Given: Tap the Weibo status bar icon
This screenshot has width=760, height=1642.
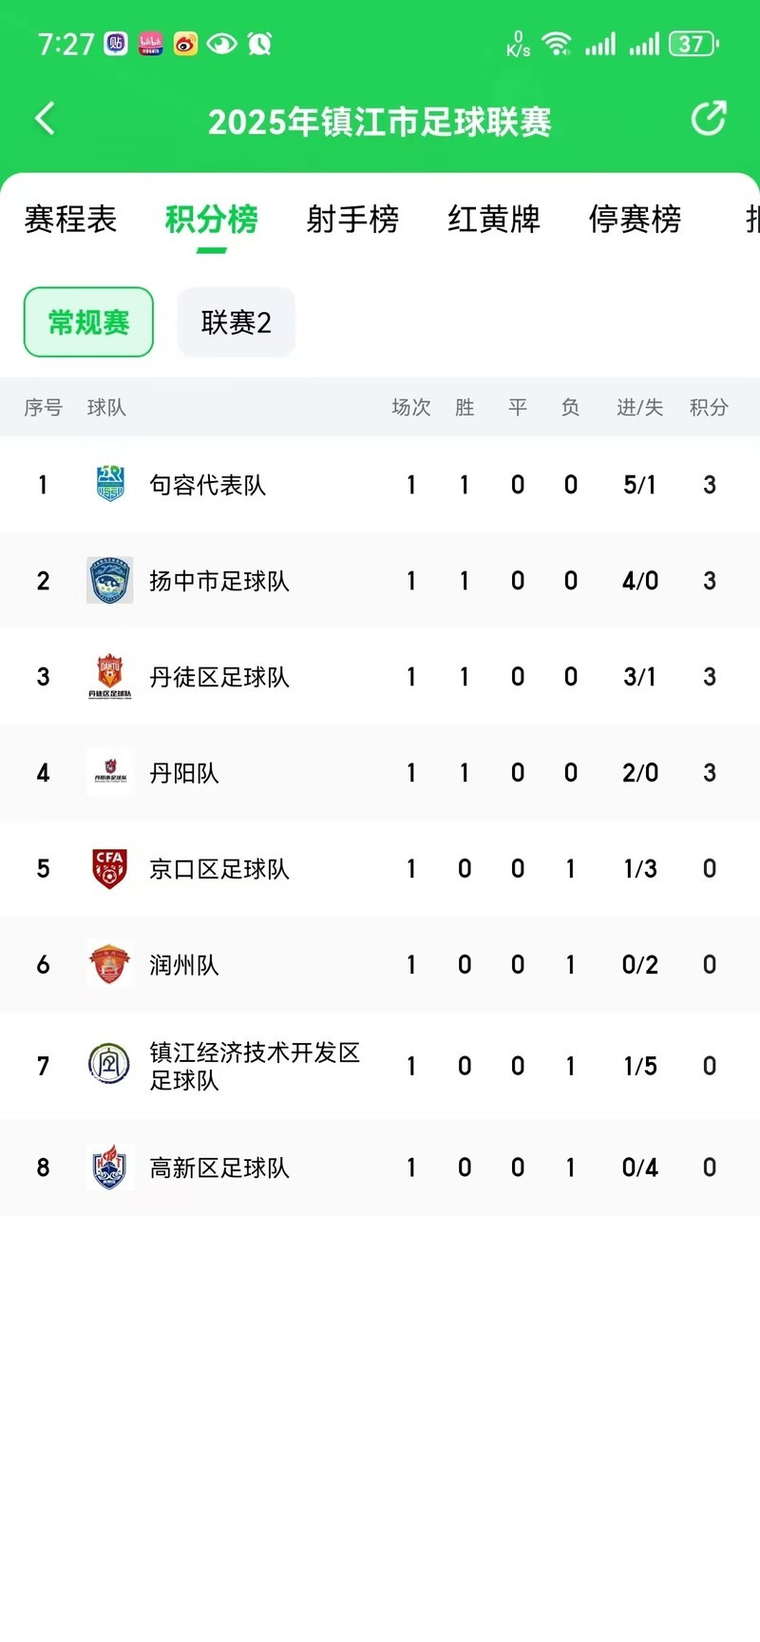Looking at the screenshot, I should (186, 44).
